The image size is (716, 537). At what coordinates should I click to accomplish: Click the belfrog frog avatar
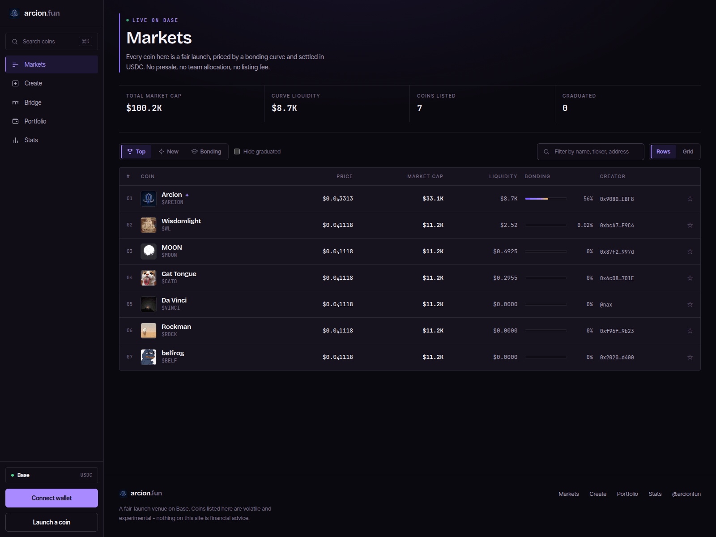pos(149,357)
